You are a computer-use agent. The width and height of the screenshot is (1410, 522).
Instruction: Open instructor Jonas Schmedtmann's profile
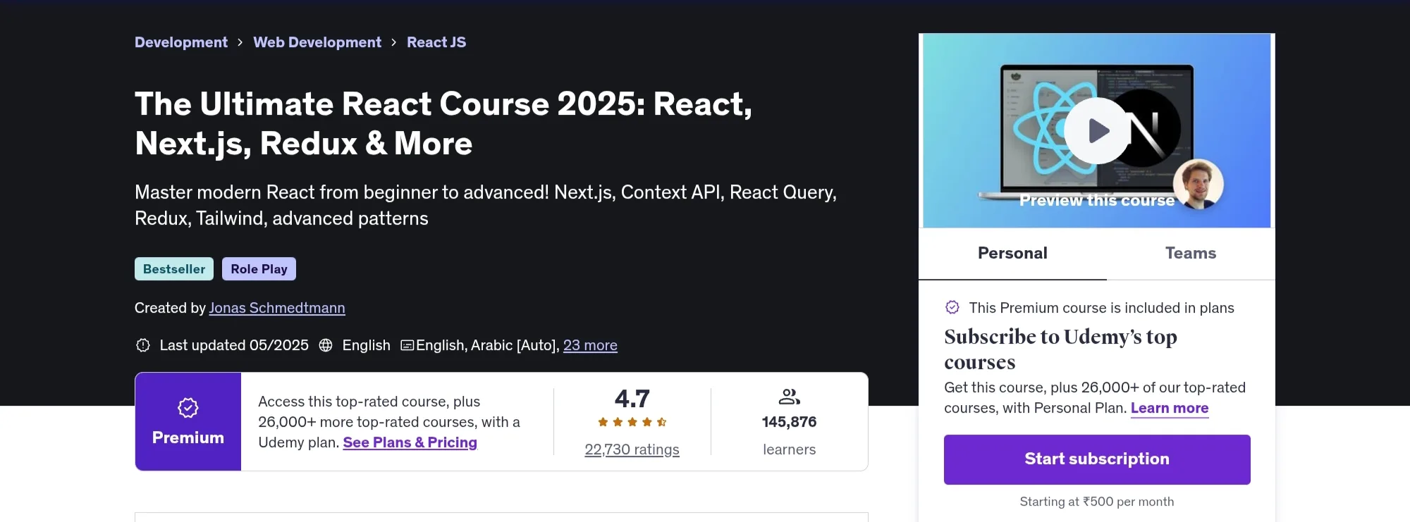[277, 308]
